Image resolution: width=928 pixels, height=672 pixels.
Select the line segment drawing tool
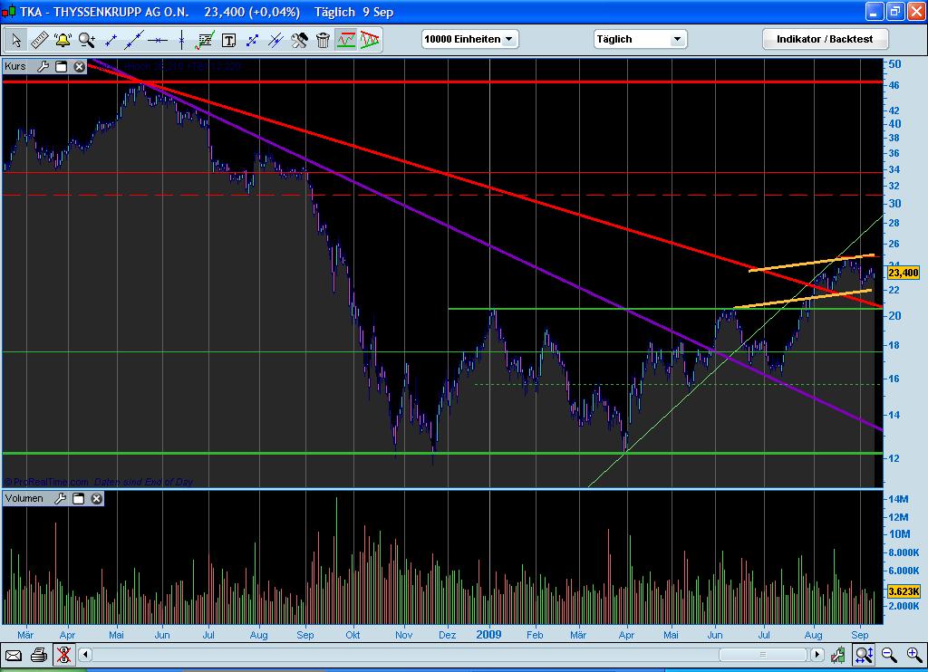(110, 40)
